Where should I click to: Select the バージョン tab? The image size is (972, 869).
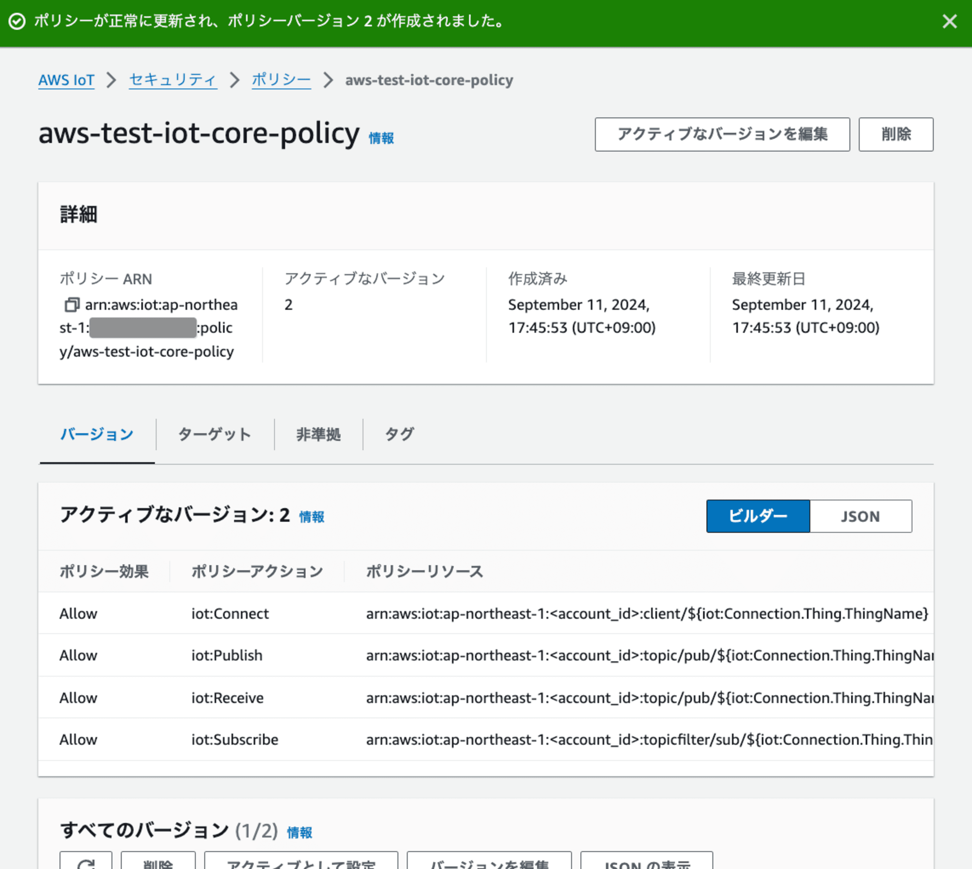coord(97,434)
